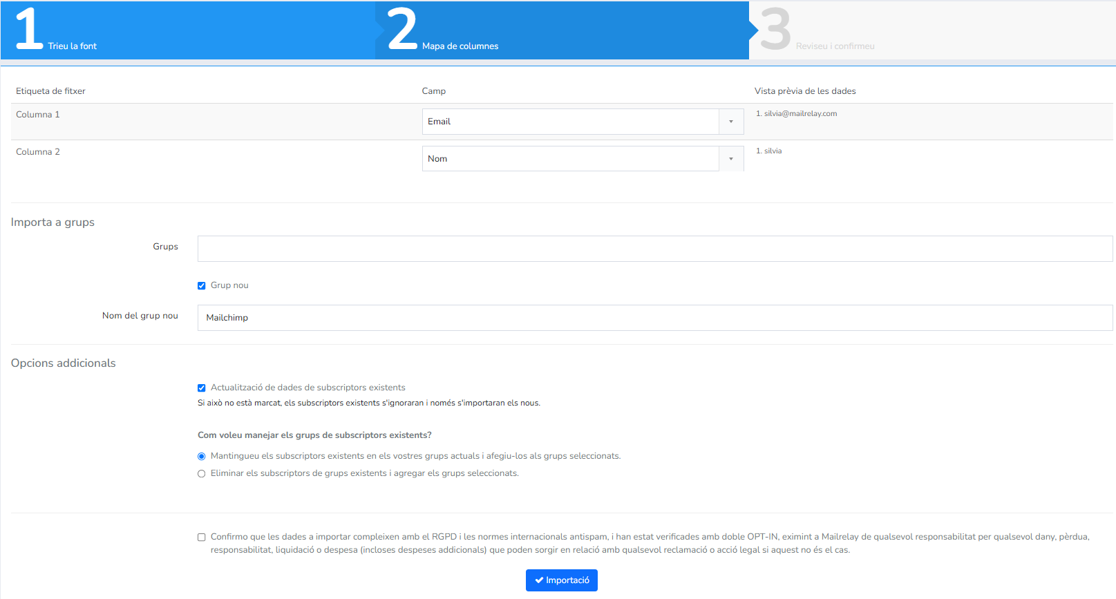The image size is (1116, 599).
Task: Click the dropdown arrow beside Email
Action: click(x=731, y=122)
